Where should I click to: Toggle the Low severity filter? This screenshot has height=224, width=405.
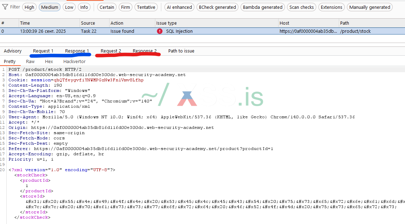click(x=69, y=7)
